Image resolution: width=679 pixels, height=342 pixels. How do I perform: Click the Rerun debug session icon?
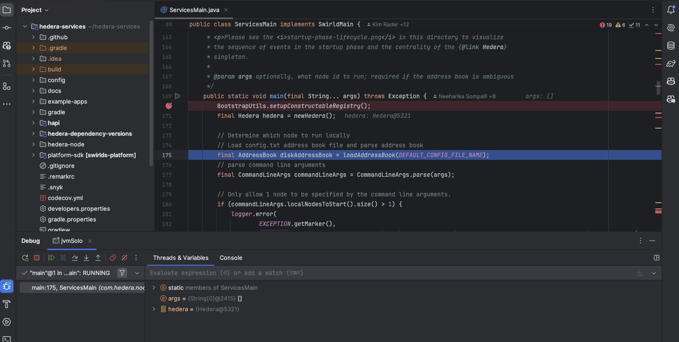click(25, 258)
